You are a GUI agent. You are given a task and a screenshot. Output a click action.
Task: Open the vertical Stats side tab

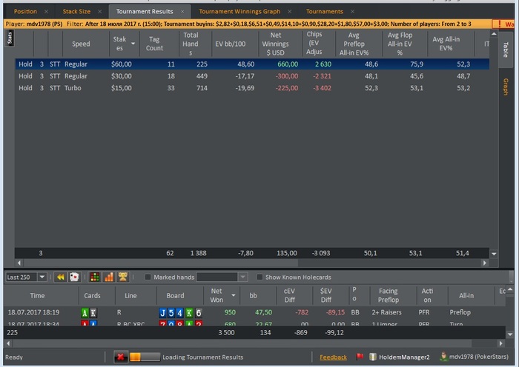[x=10, y=38]
